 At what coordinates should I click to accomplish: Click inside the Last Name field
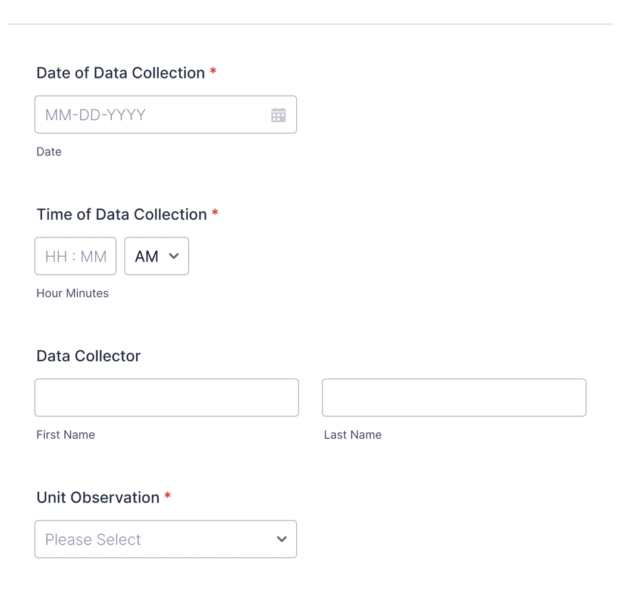click(454, 397)
